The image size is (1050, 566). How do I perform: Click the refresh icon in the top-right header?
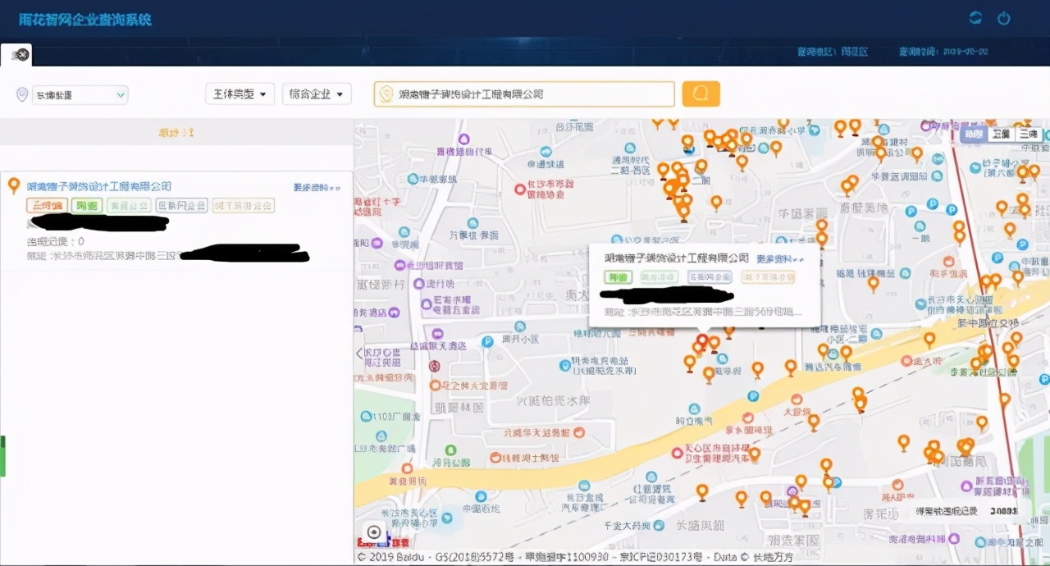tap(975, 17)
